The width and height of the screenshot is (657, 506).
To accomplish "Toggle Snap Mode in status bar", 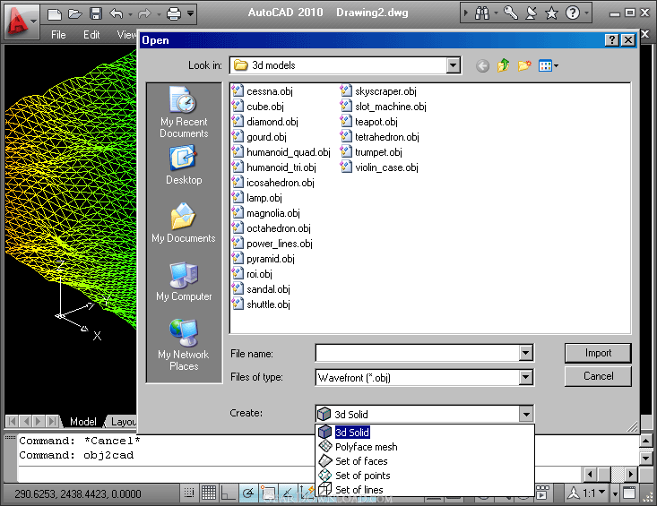I will [x=189, y=493].
